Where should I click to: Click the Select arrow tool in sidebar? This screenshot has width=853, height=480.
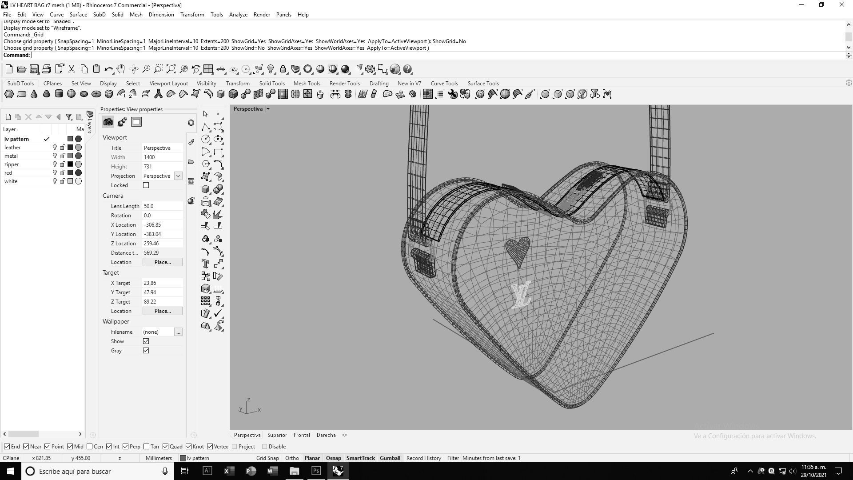coord(205,114)
